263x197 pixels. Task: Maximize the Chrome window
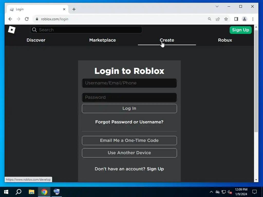(240, 6)
